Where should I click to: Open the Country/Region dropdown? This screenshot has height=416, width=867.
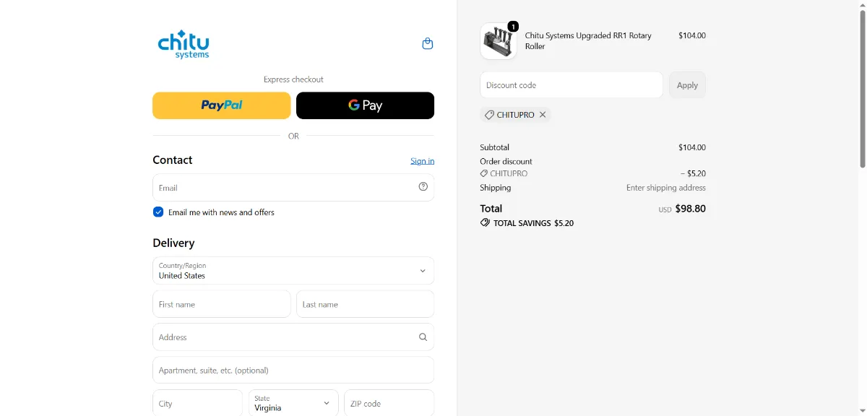click(x=293, y=271)
